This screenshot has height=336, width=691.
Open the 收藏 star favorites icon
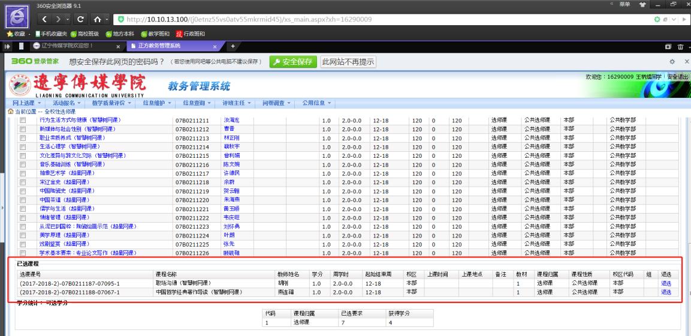point(16,34)
